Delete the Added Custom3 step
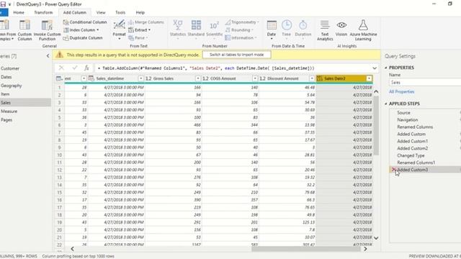The image size is (461, 259). coord(393,170)
